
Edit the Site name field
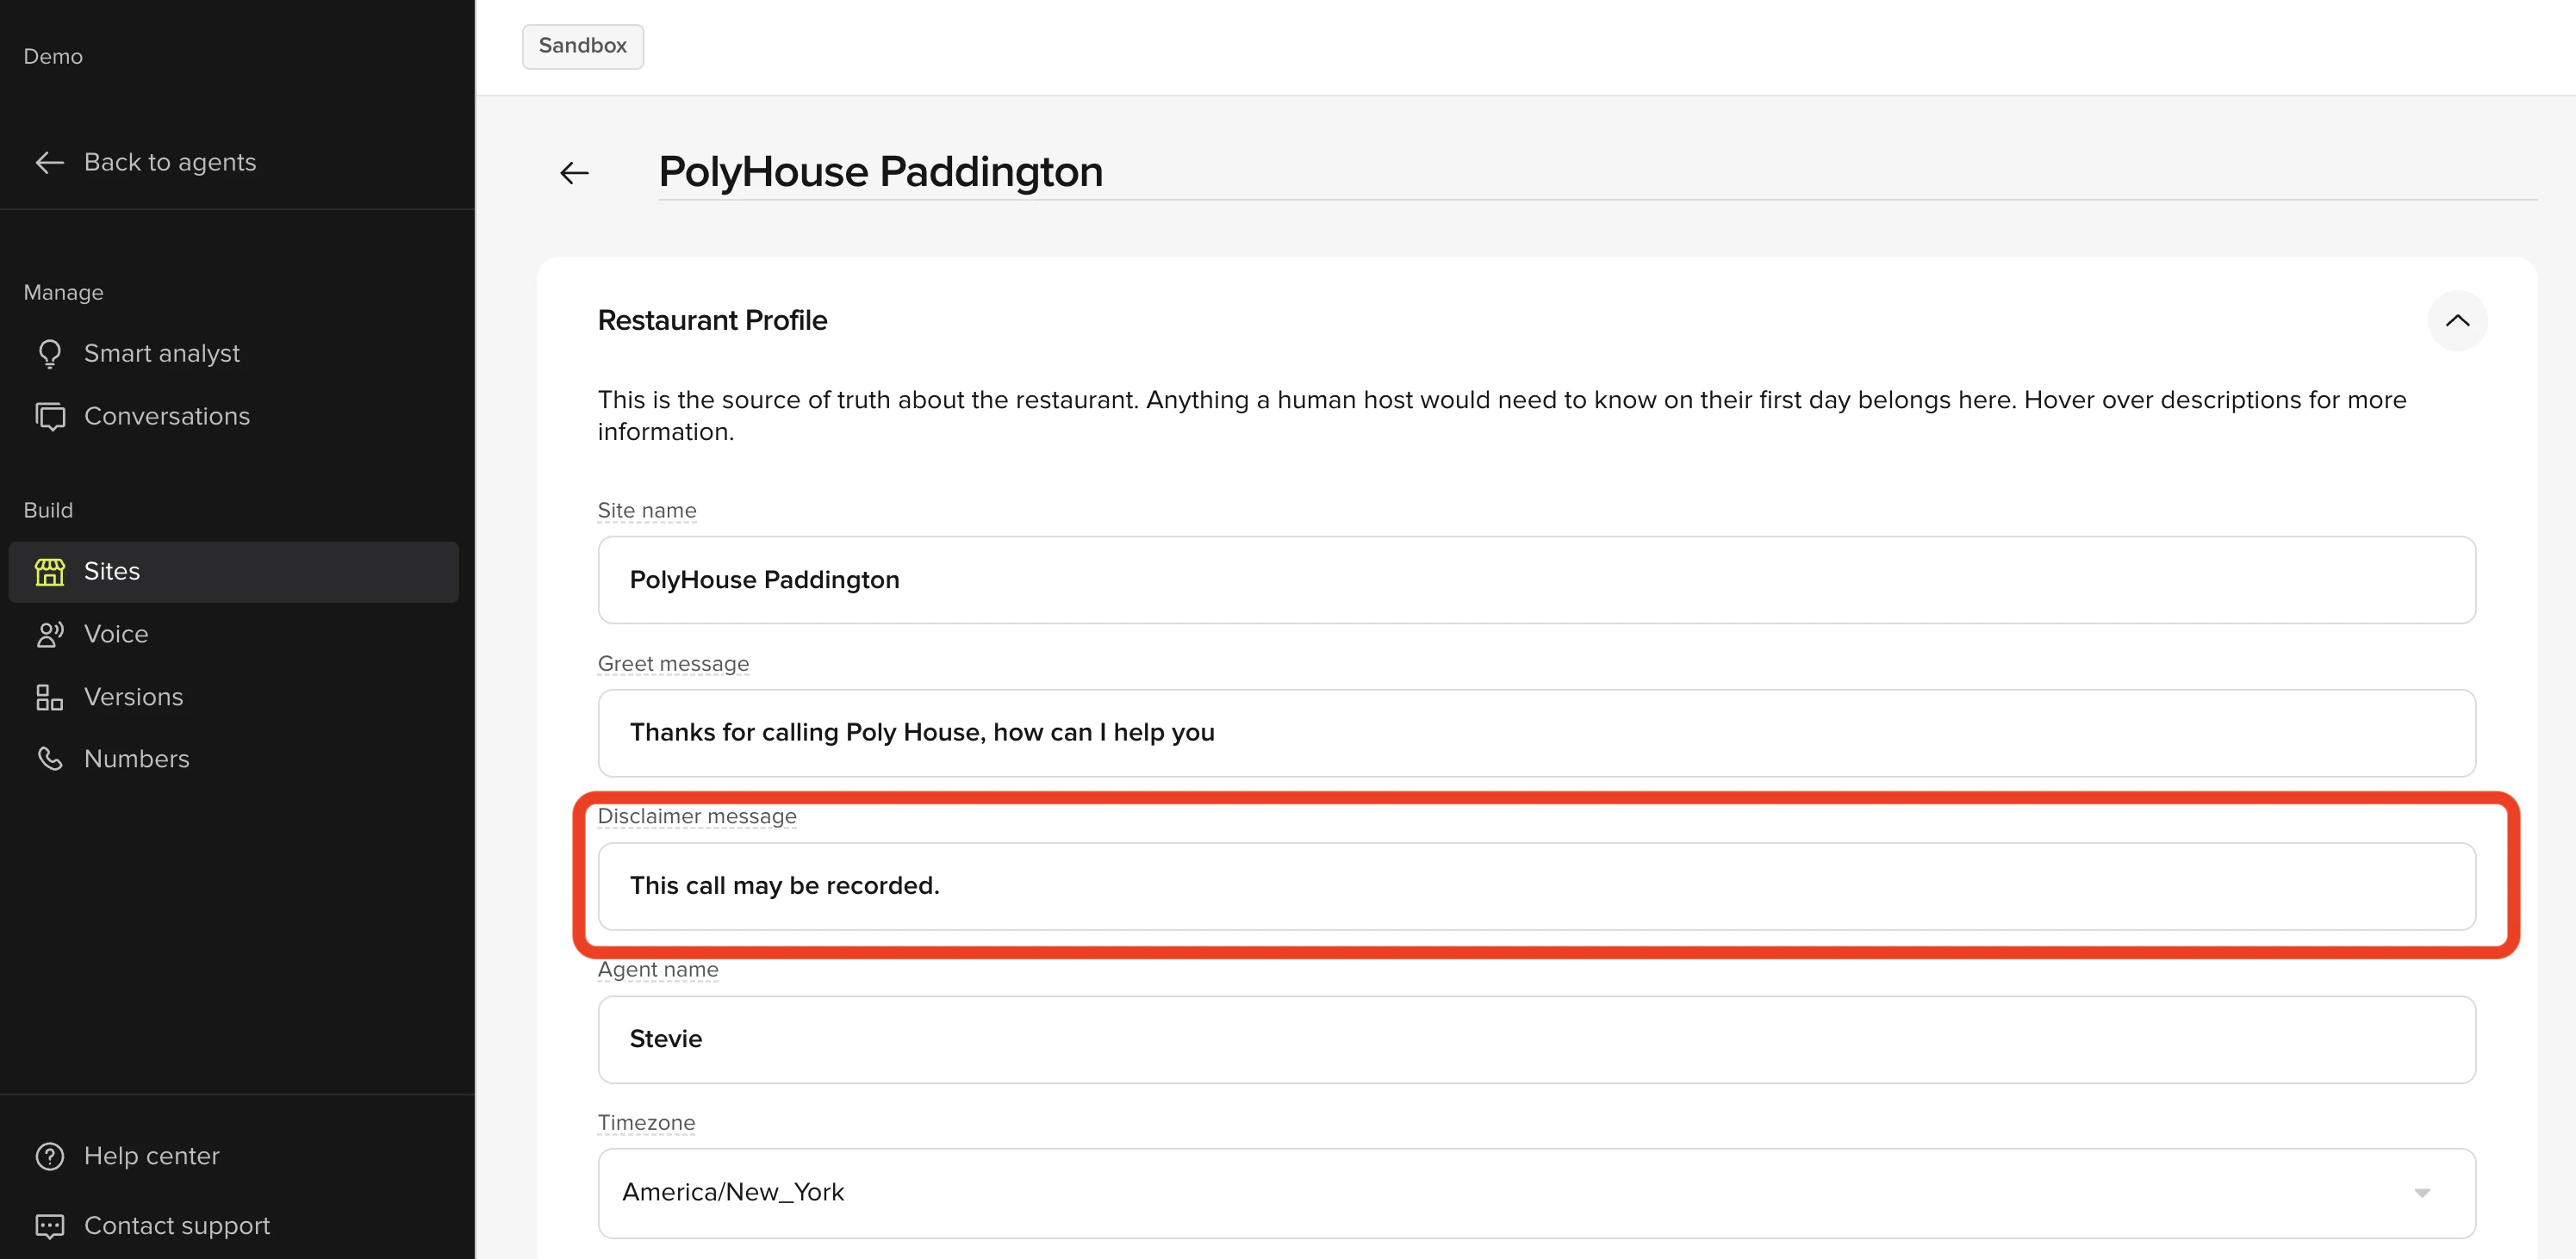pos(1536,580)
